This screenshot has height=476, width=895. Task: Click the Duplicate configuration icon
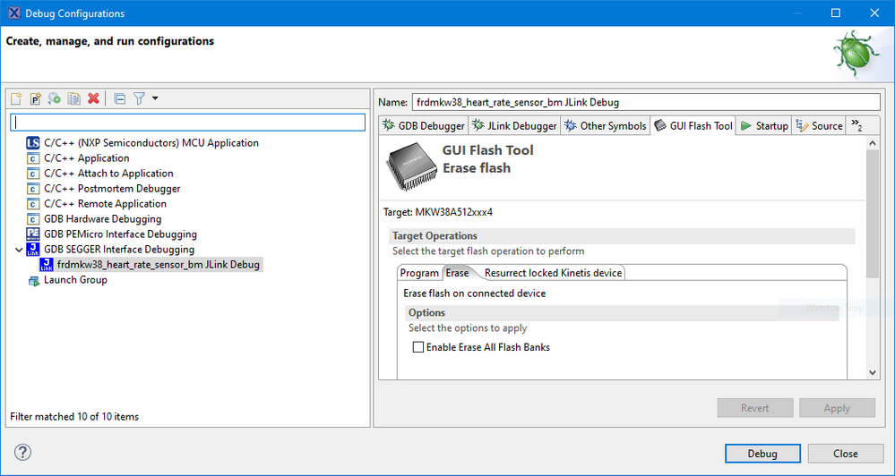tap(74, 98)
